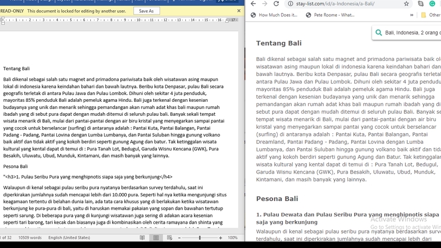The image size is (441, 248).
Task: Click Save As in the read-only bar
Action: pos(146,11)
